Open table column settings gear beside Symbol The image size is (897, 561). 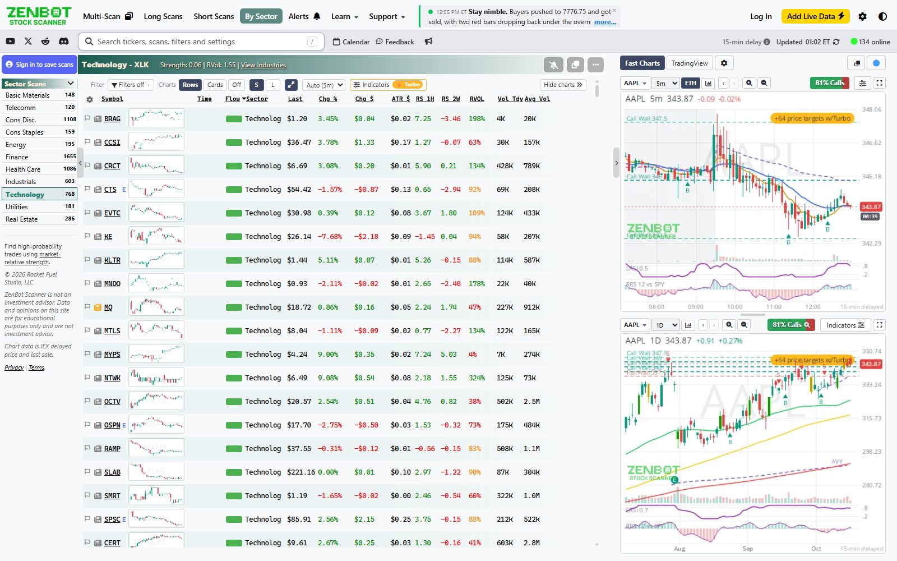point(90,99)
